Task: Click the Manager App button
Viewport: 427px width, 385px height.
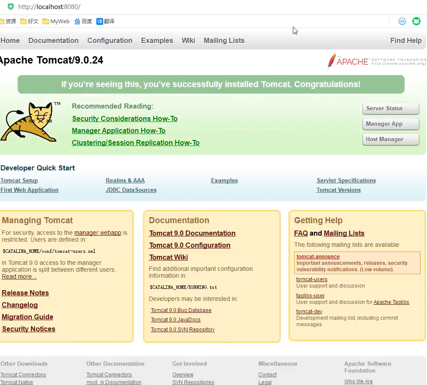Action: click(x=390, y=124)
